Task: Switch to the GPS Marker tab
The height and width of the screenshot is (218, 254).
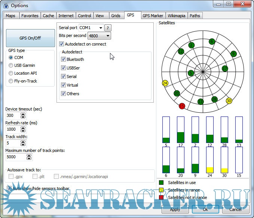Action: (x=153, y=16)
